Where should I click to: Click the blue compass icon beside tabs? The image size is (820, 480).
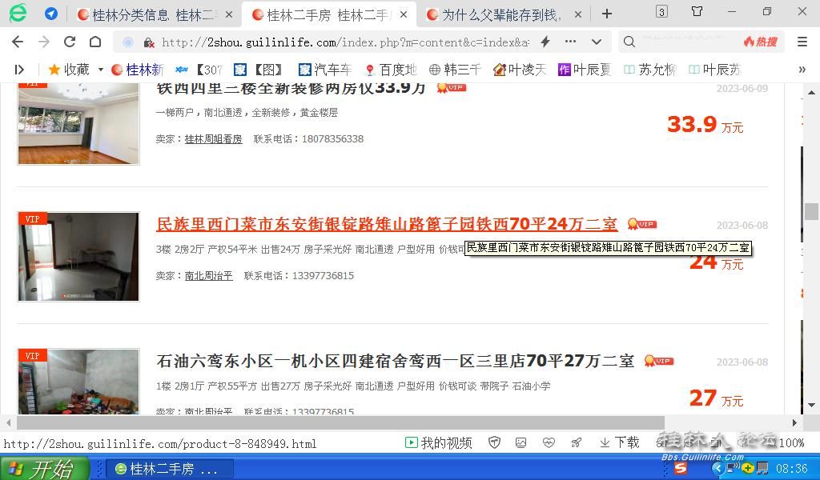[50, 14]
